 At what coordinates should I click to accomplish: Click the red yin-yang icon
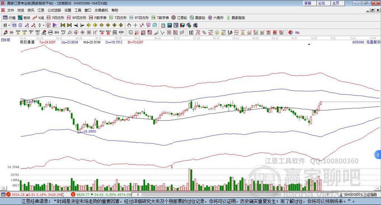(x=291, y=32)
